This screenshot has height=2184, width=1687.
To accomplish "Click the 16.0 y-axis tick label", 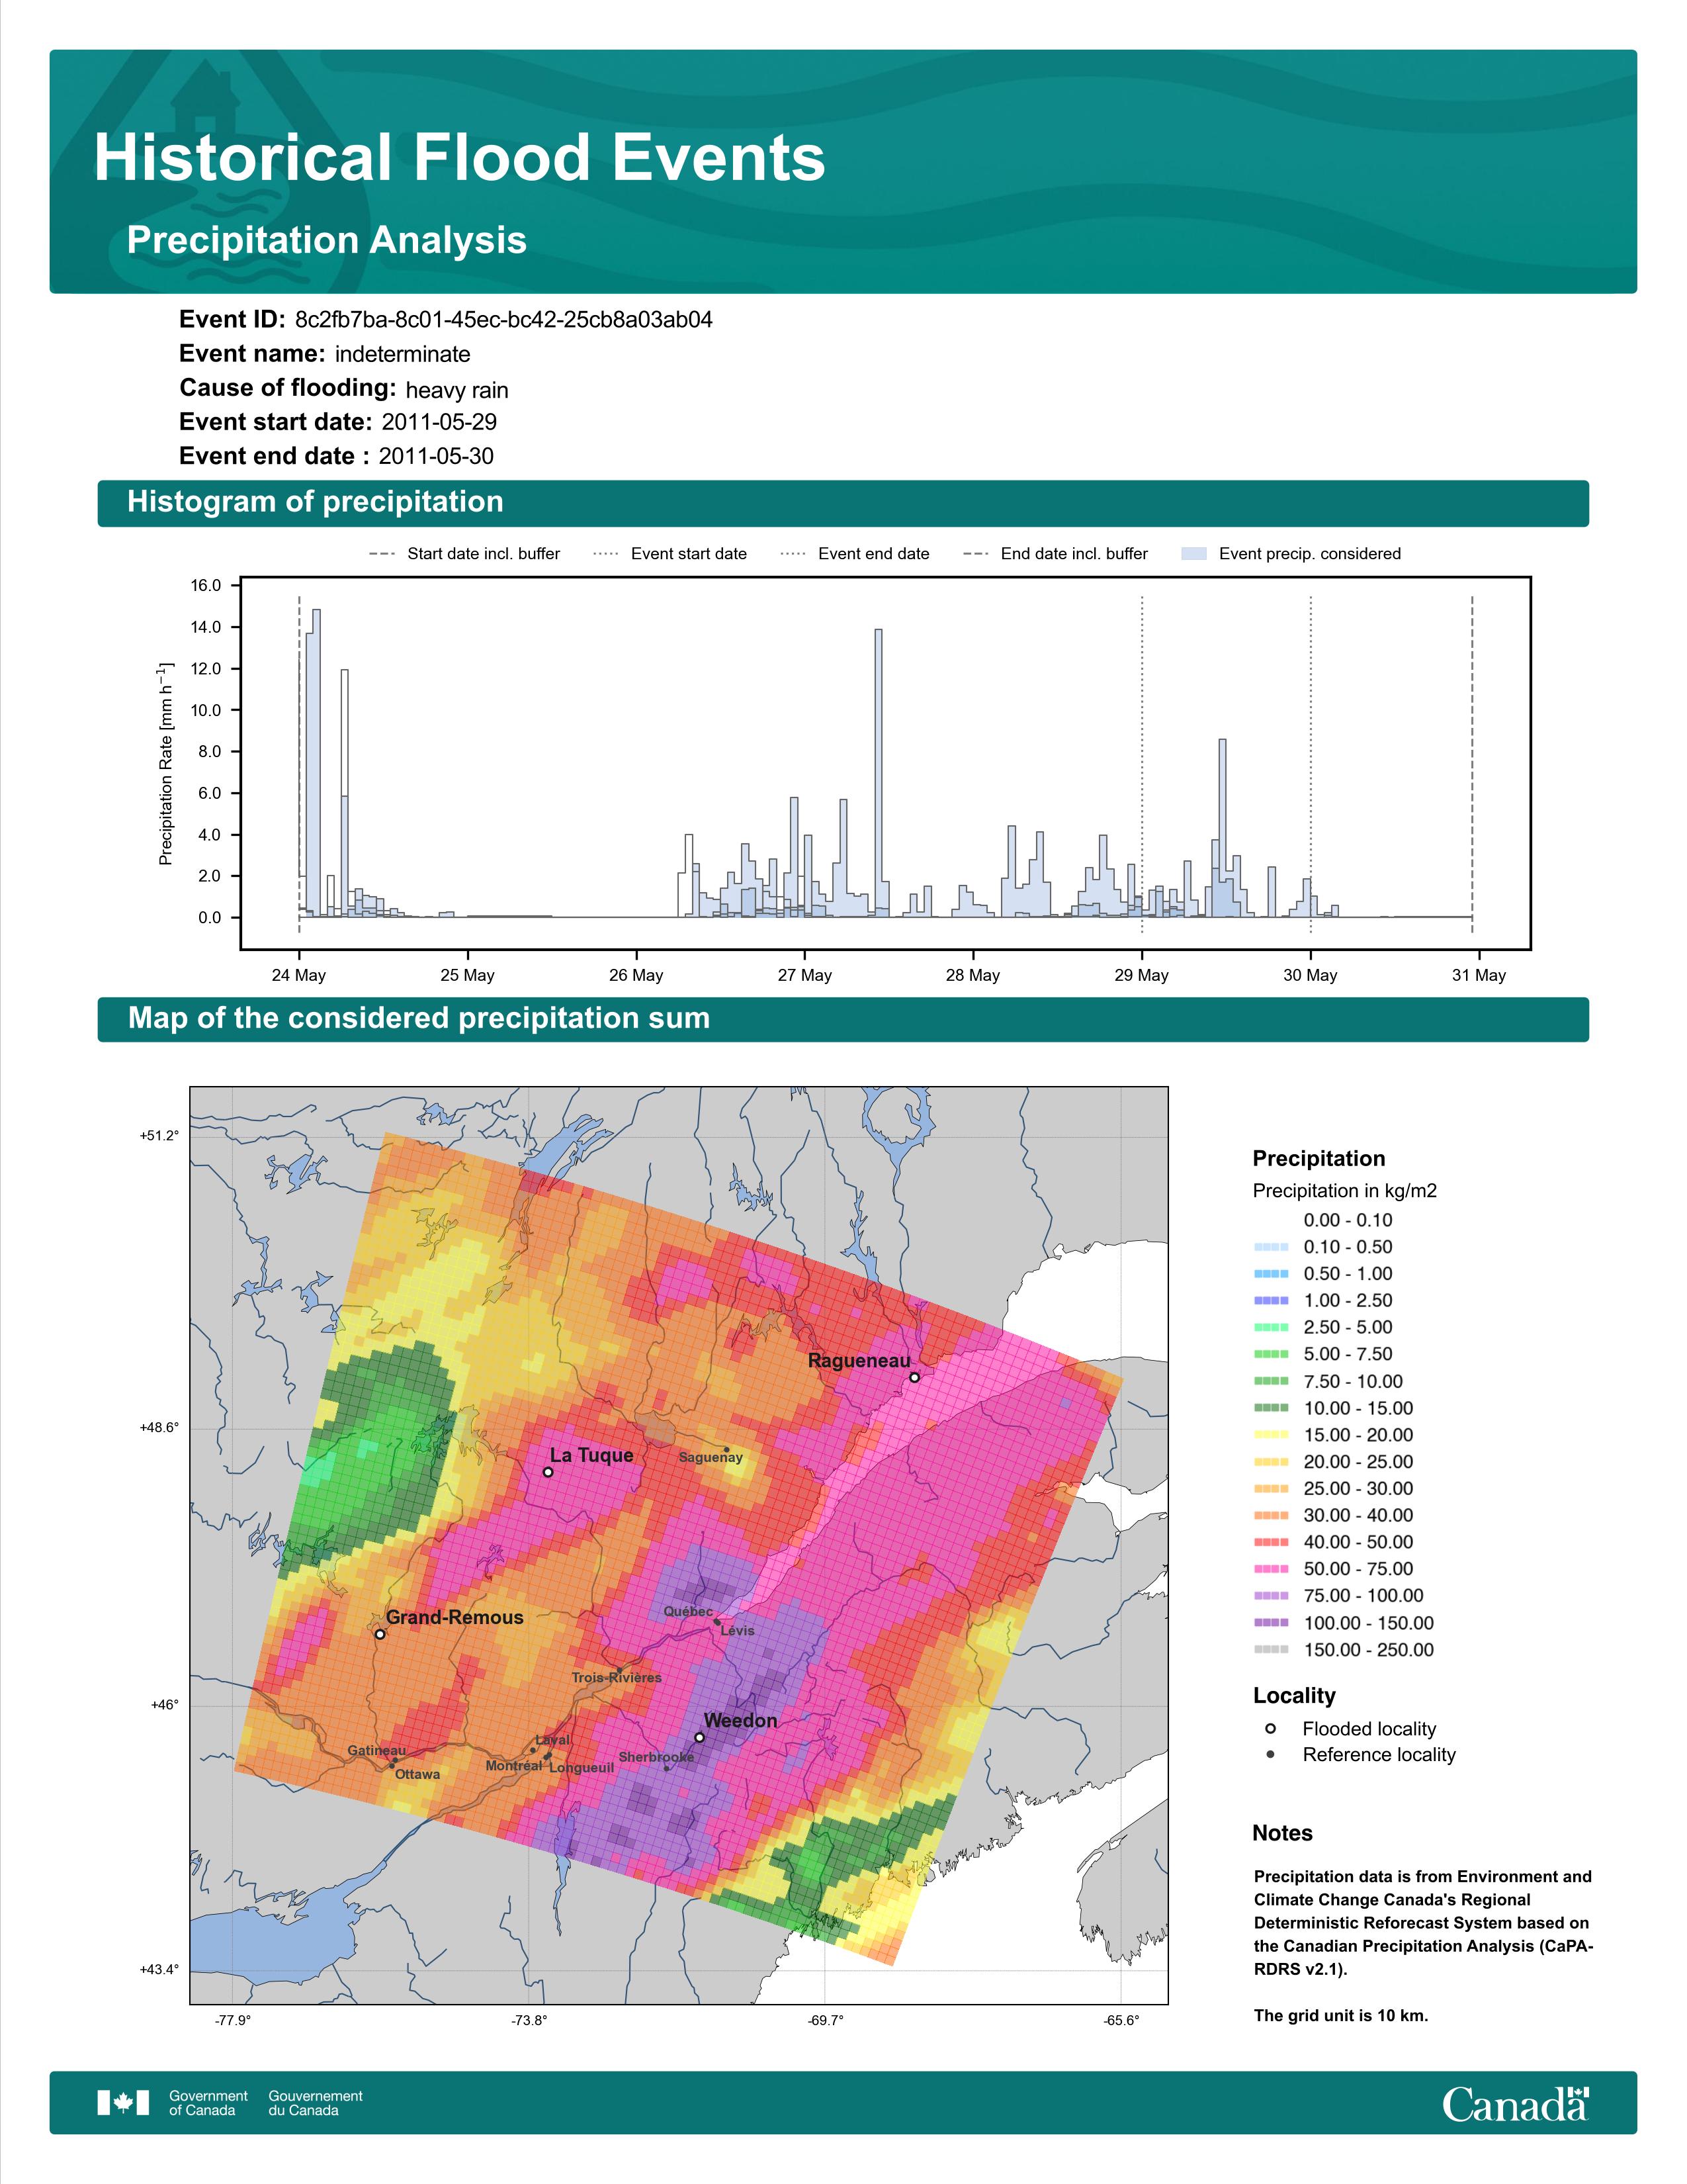I will pyautogui.click(x=206, y=585).
